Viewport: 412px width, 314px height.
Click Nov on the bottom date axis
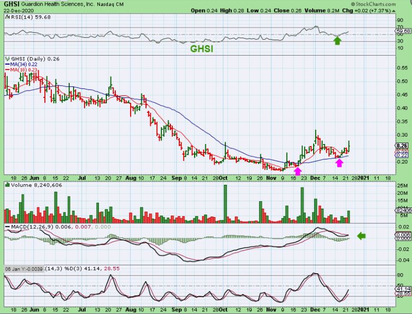coord(271,310)
